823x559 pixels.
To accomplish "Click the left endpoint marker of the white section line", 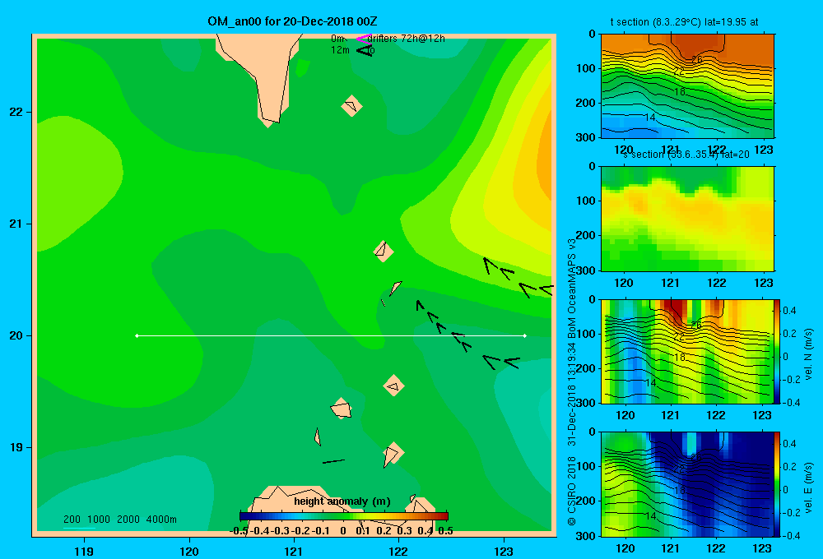I will coord(137,335).
